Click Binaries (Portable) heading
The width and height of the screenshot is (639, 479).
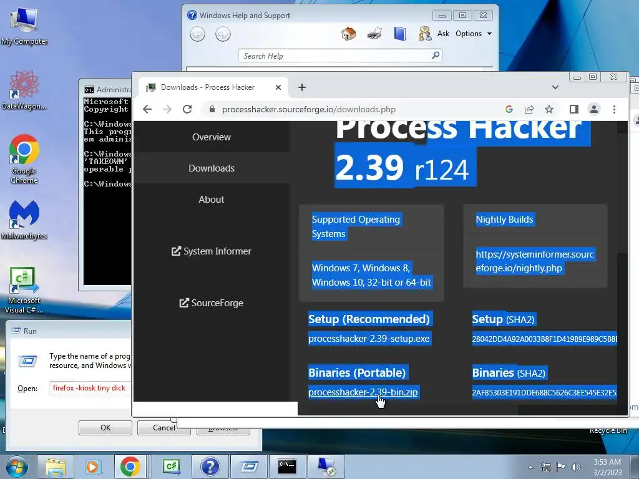[357, 372]
